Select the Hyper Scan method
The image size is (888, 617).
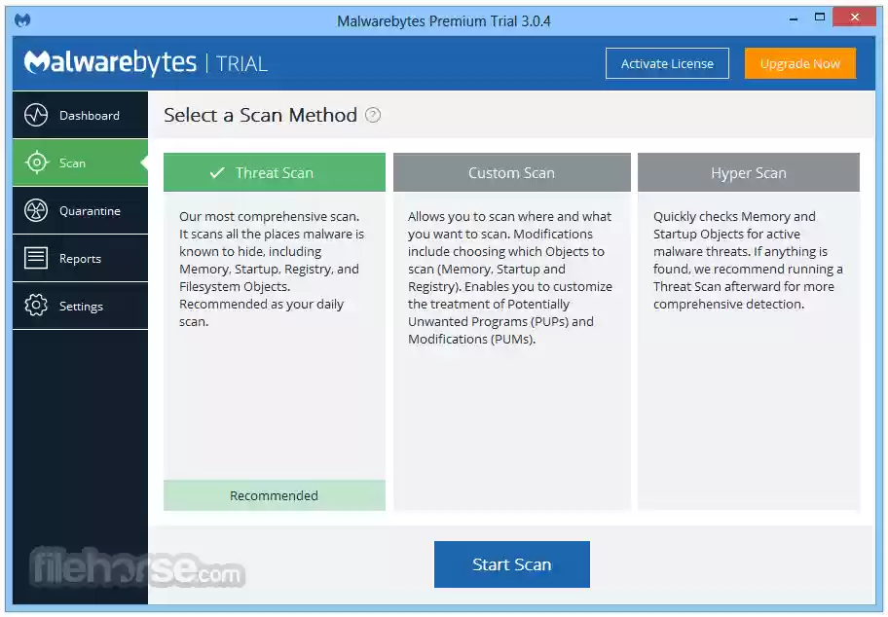coord(748,172)
